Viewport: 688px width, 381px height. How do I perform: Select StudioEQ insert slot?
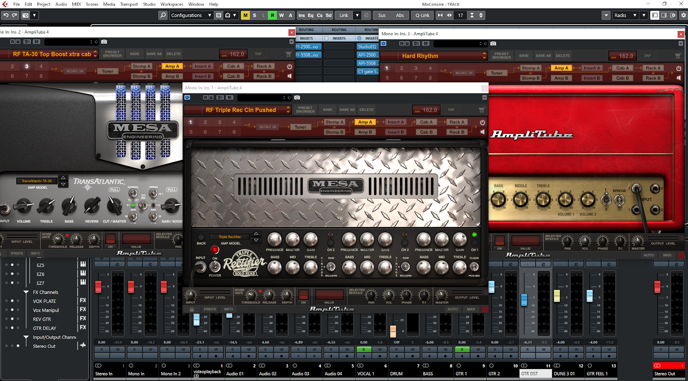tap(368, 46)
